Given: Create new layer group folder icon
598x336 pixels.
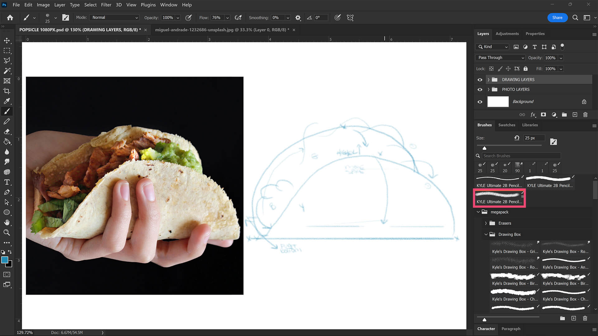Looking at the screenshot, I should pyautogui.click(x=564, y=115).
